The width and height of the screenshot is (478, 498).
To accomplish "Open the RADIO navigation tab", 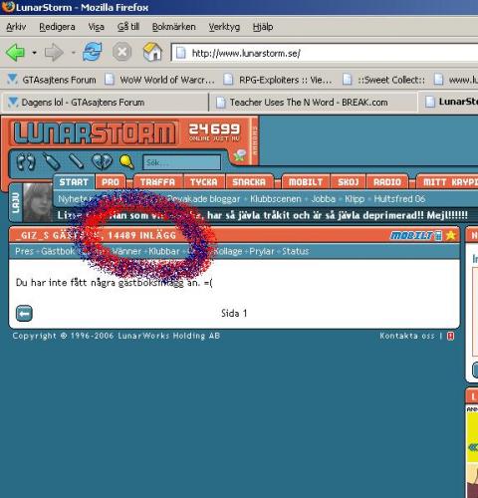I will (x=387, y=182).
